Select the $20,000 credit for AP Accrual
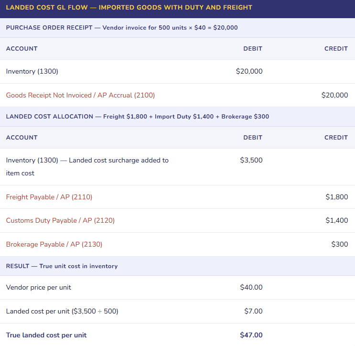The image size is (355, 346). (x=334, y=95)
